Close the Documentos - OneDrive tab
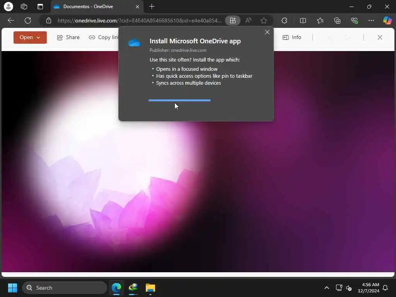The width and height of the screenshot is (396, 297). (x=137, y=7)
